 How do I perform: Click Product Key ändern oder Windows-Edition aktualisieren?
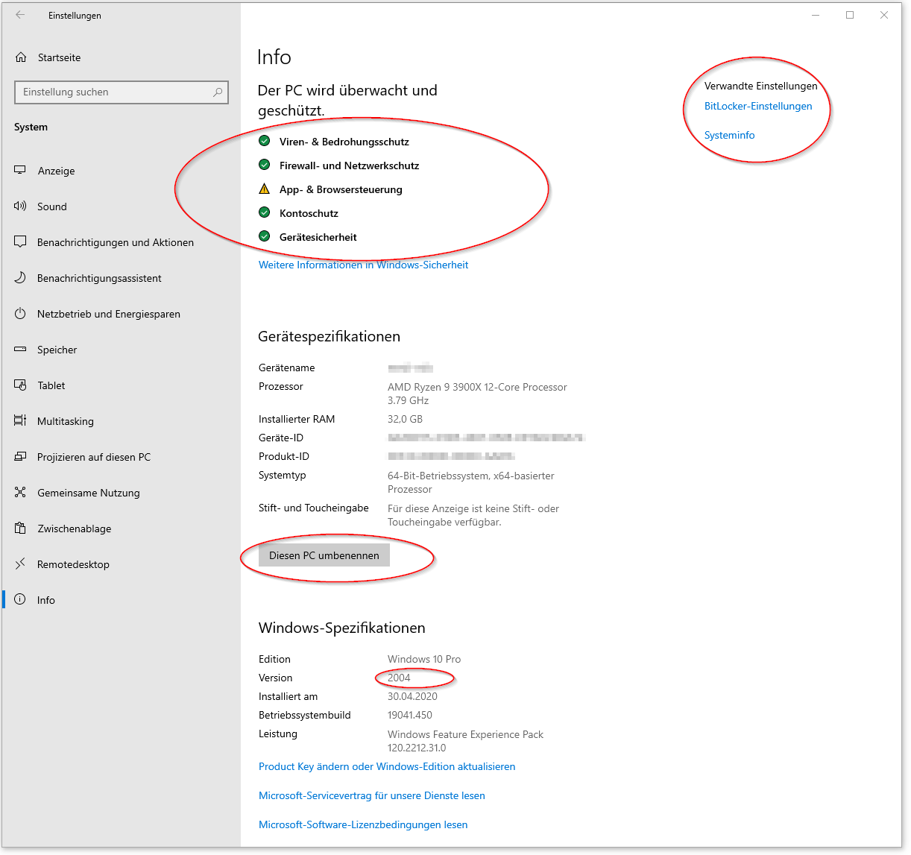387,766
